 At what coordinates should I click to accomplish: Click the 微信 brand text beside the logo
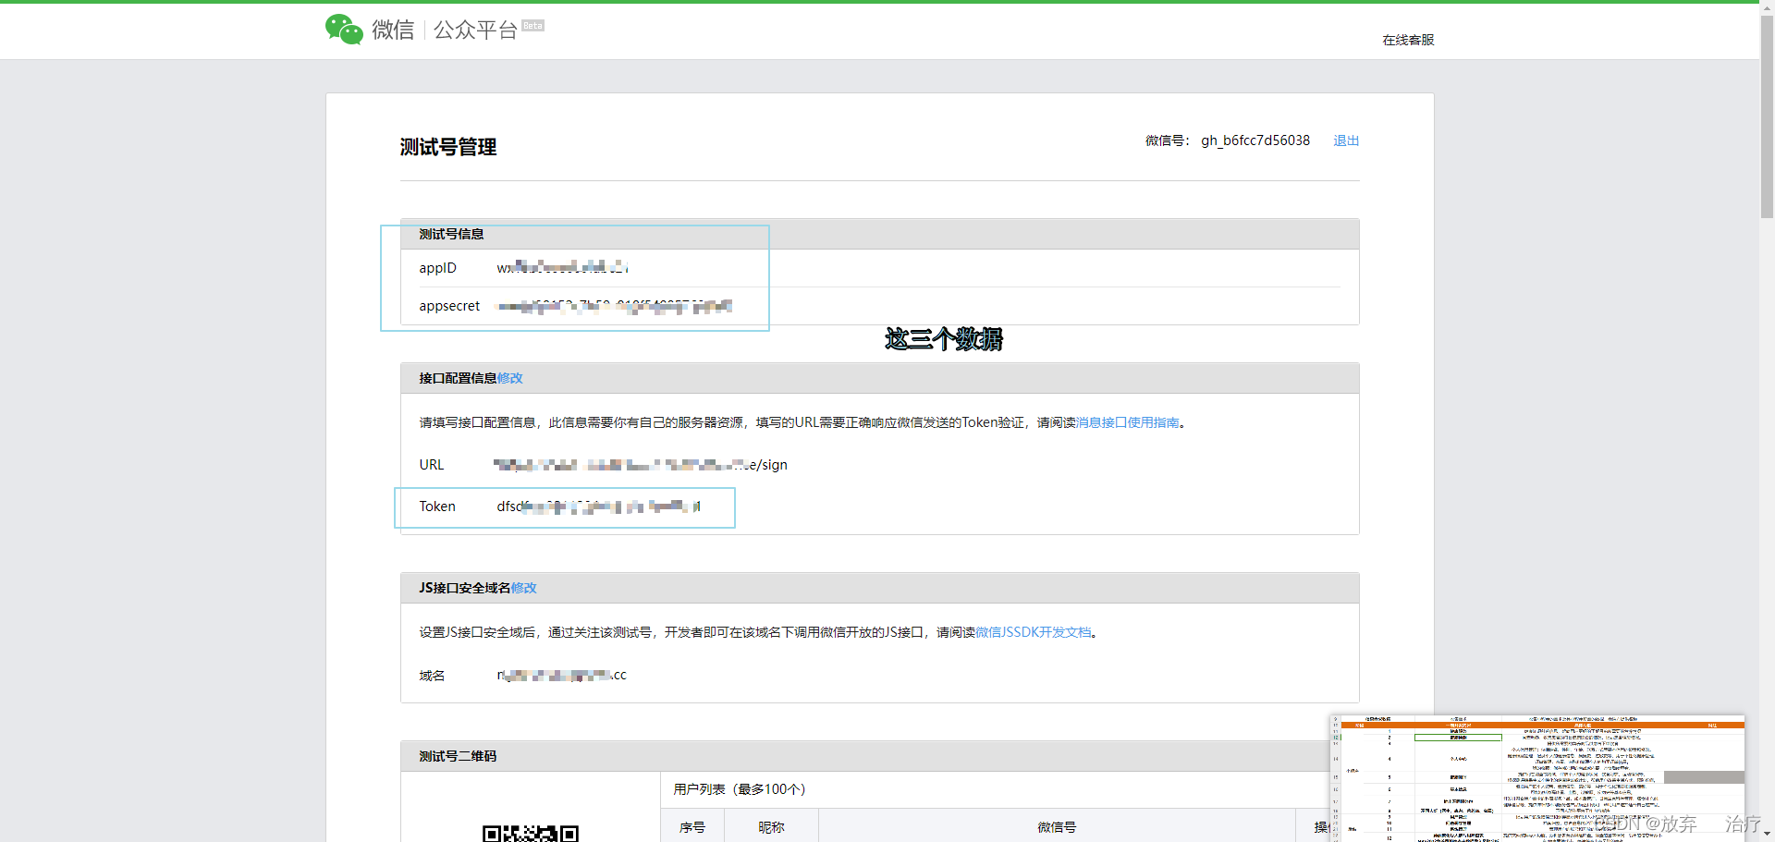pos(392,29)
